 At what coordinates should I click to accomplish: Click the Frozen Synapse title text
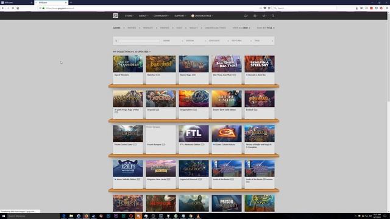pyautogui.click(x=154, y=145)
